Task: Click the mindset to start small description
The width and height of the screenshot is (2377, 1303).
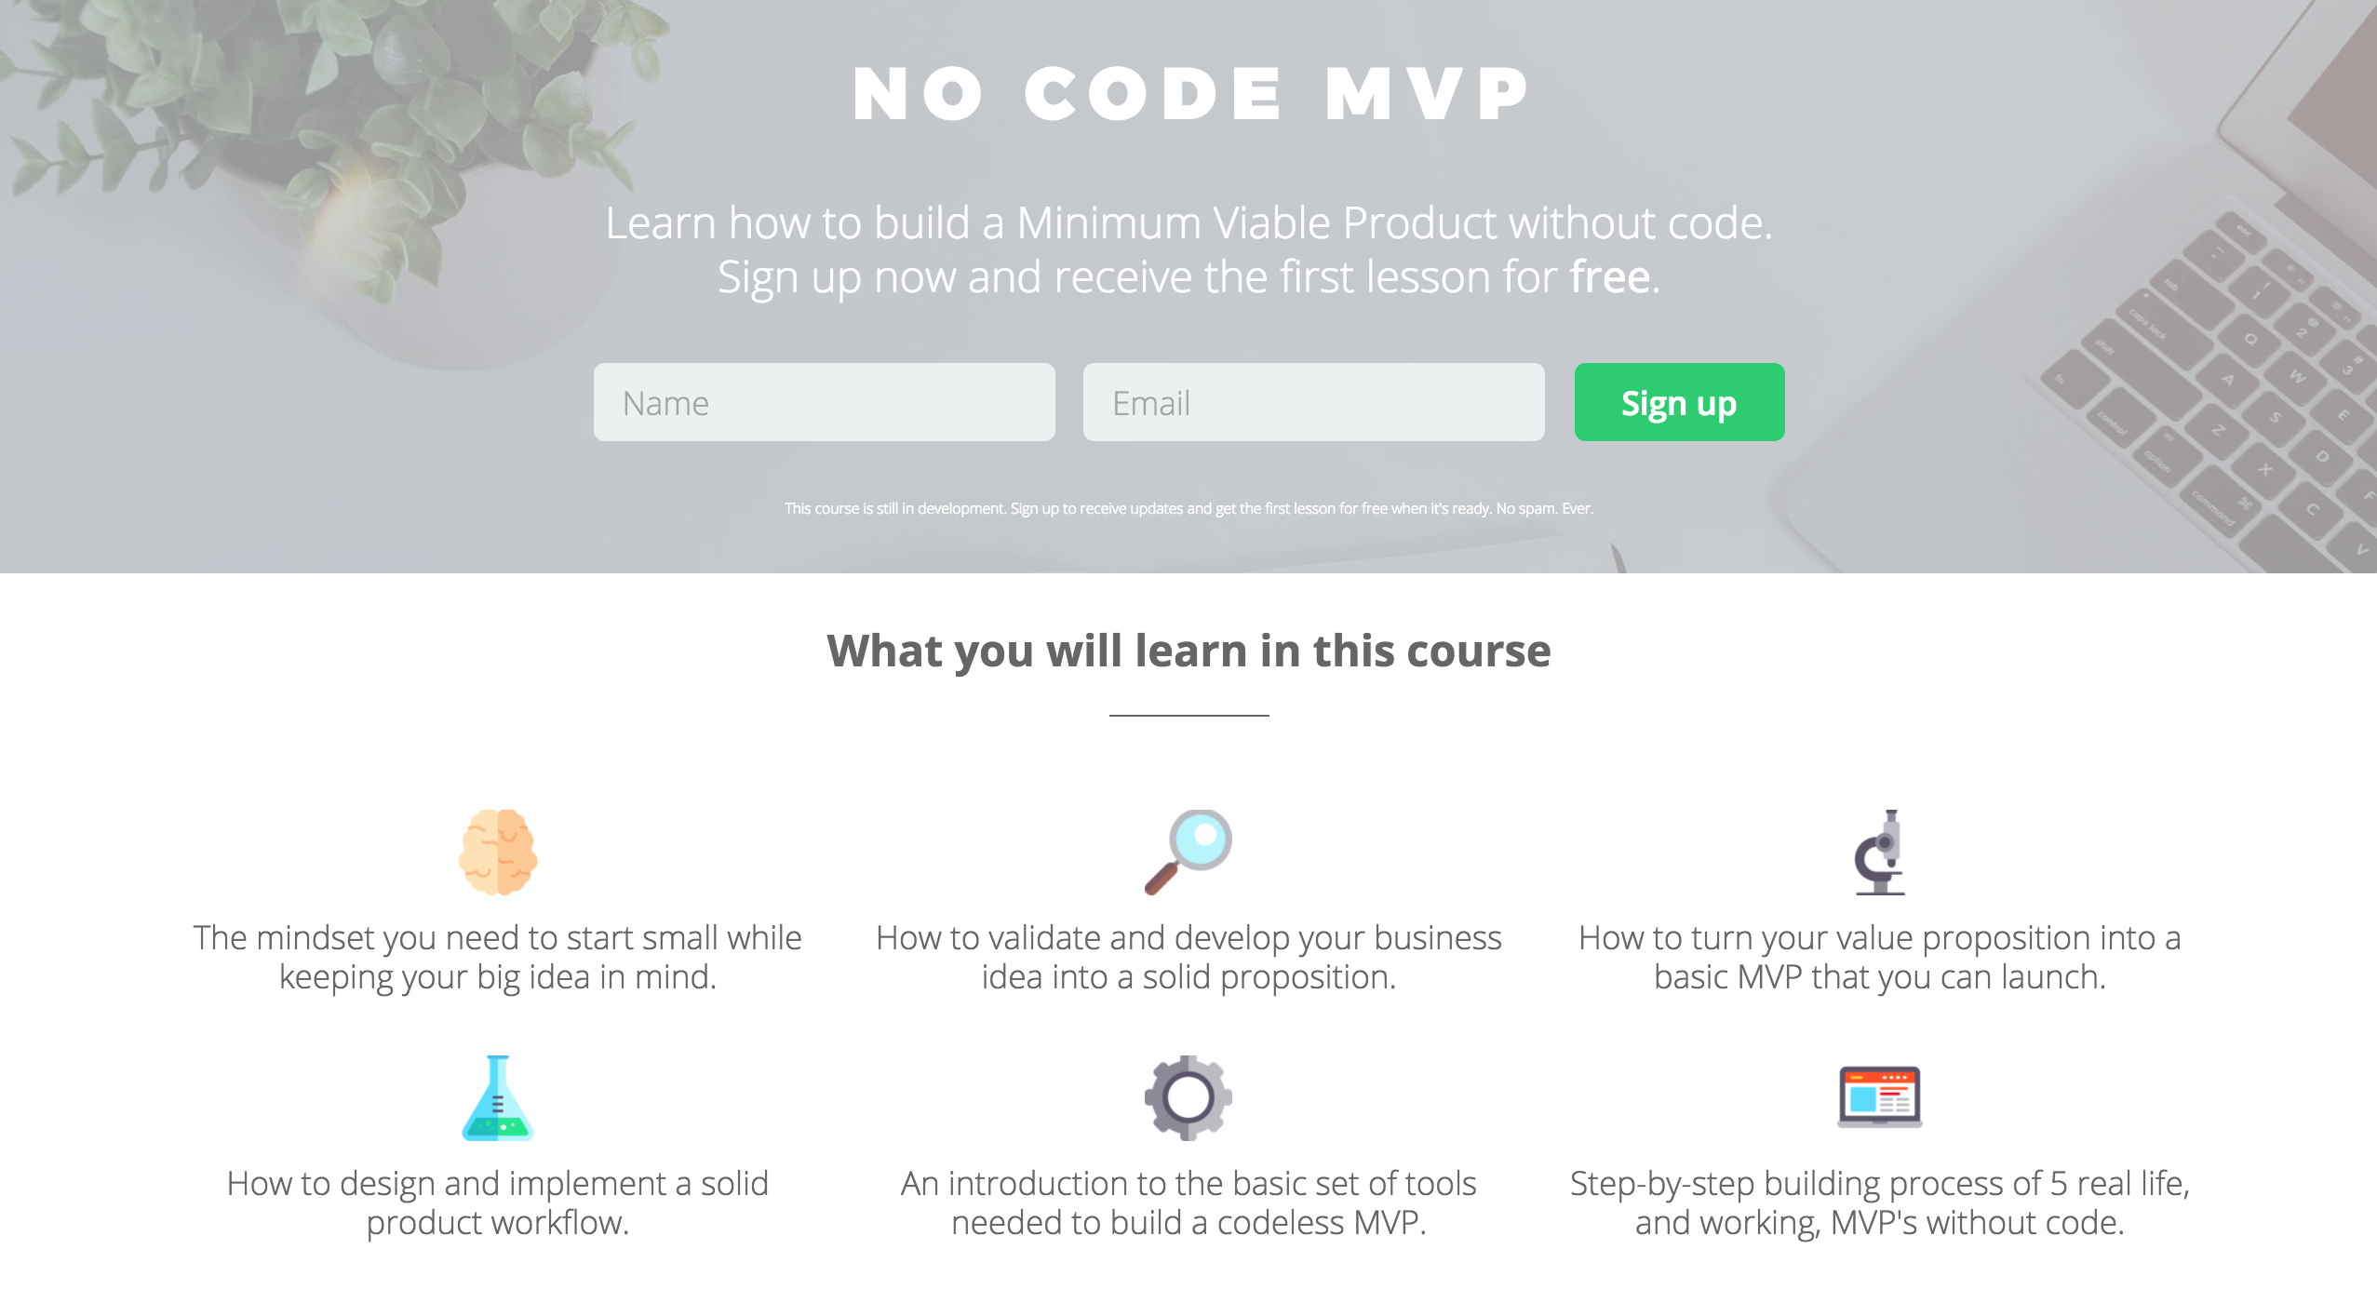Action: click(498, 958)
